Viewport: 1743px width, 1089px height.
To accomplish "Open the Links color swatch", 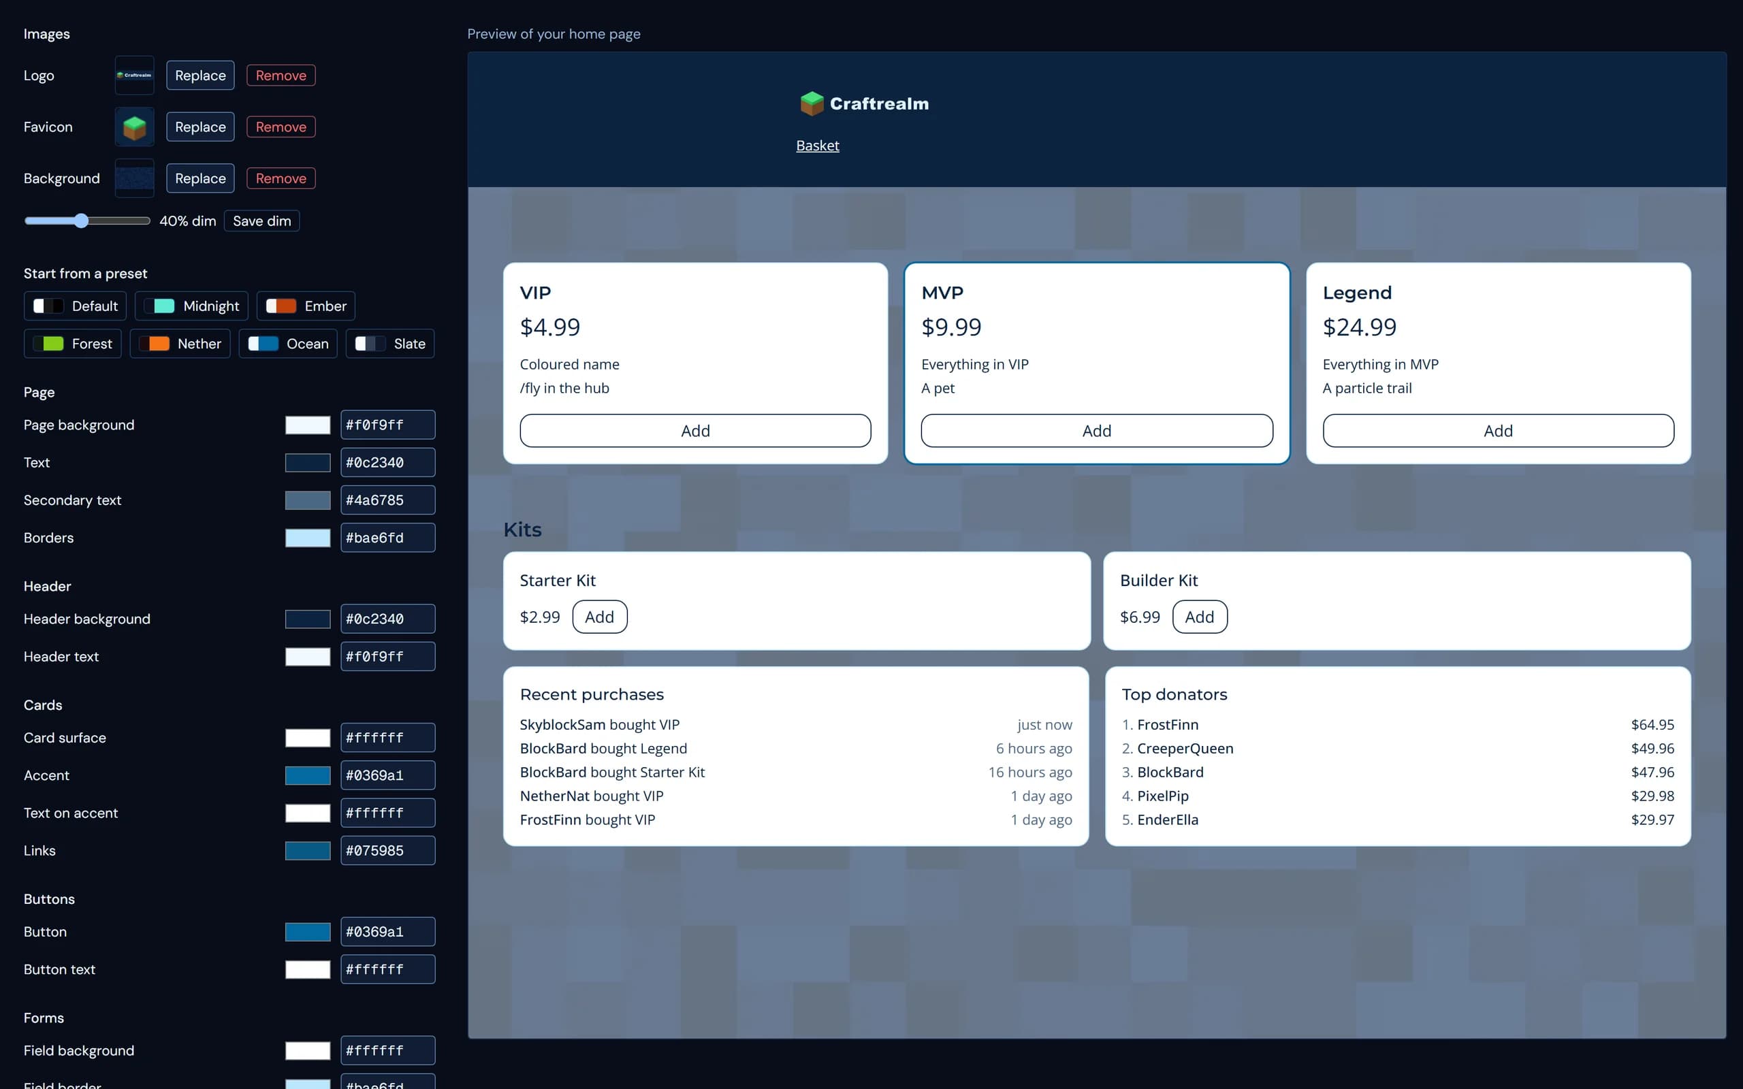I will 308,851.
